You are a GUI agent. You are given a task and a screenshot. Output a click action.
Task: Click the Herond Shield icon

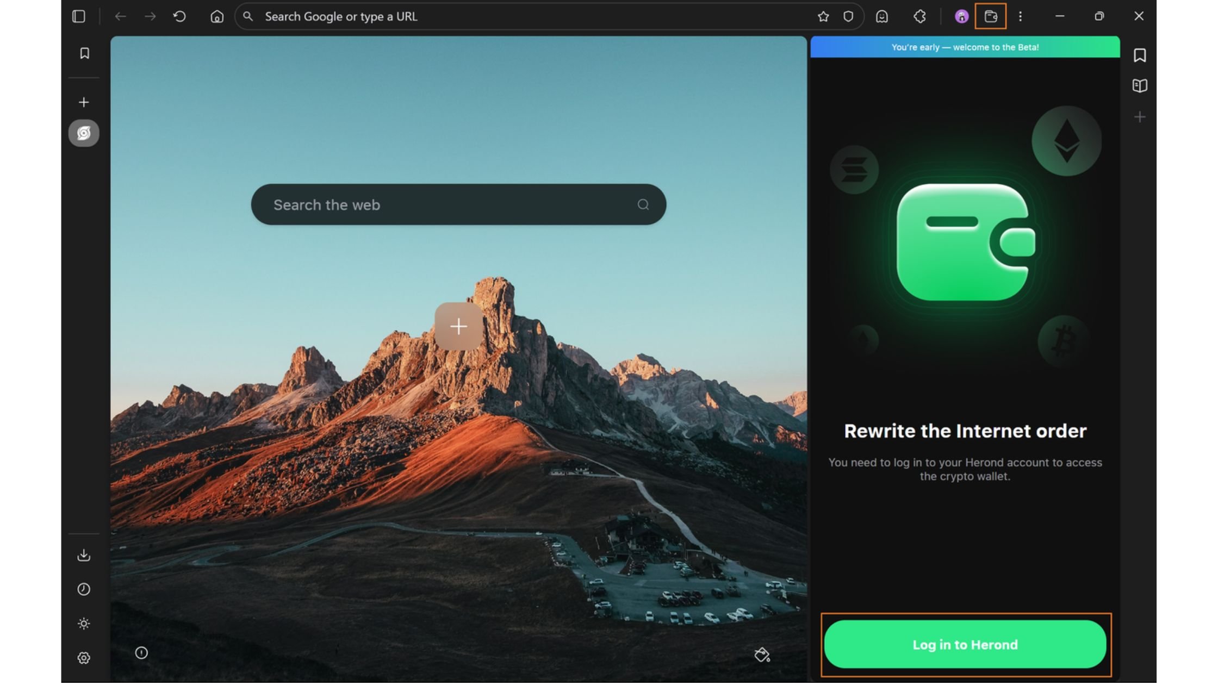(848, 16)
